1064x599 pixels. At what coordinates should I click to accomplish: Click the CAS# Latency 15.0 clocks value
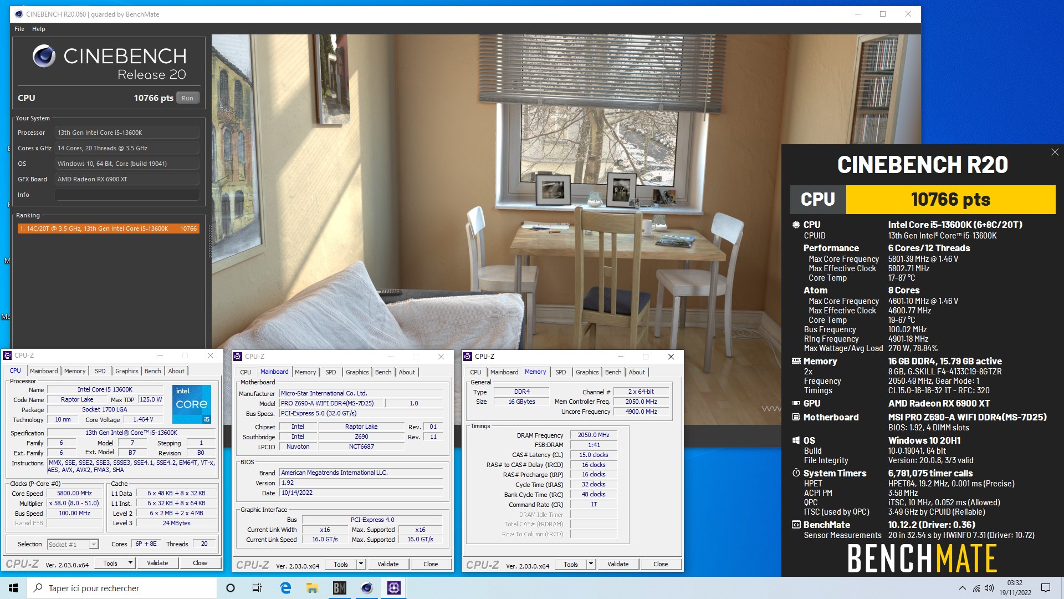point(594,455)
